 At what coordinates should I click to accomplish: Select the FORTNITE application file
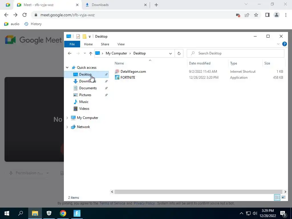tap(128, 78)
